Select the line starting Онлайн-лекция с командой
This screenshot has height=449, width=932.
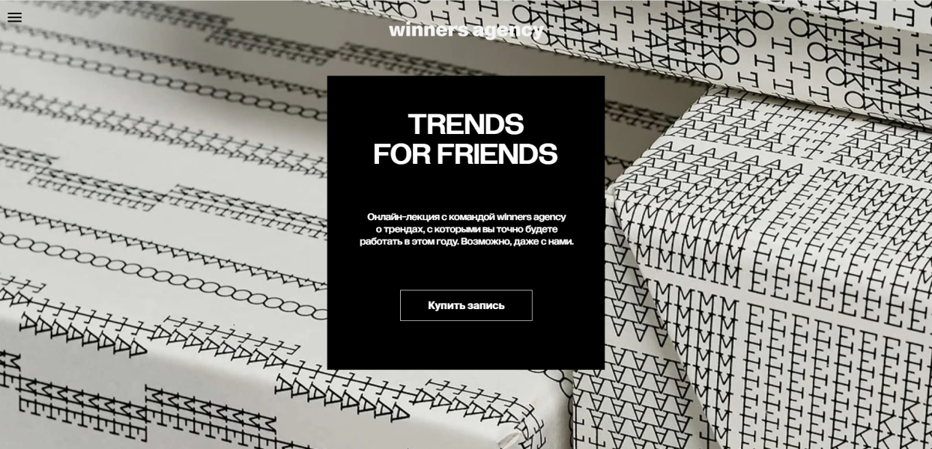click(466, 217)
